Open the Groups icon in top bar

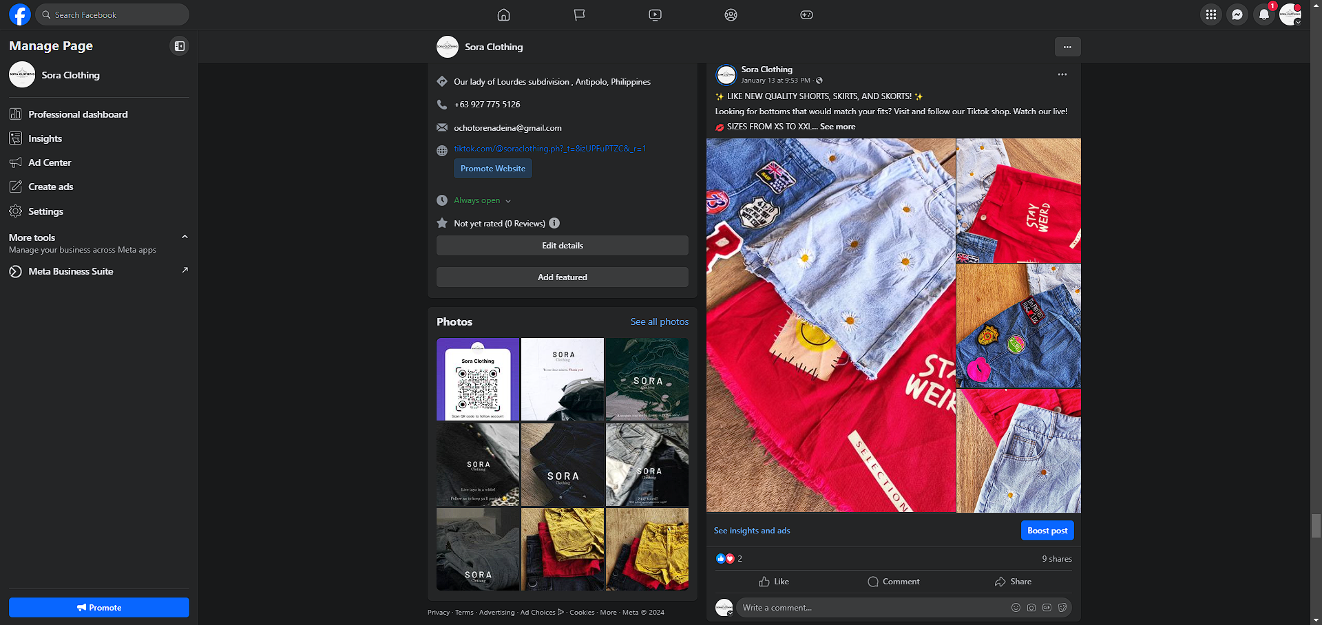tap(731, 14)
